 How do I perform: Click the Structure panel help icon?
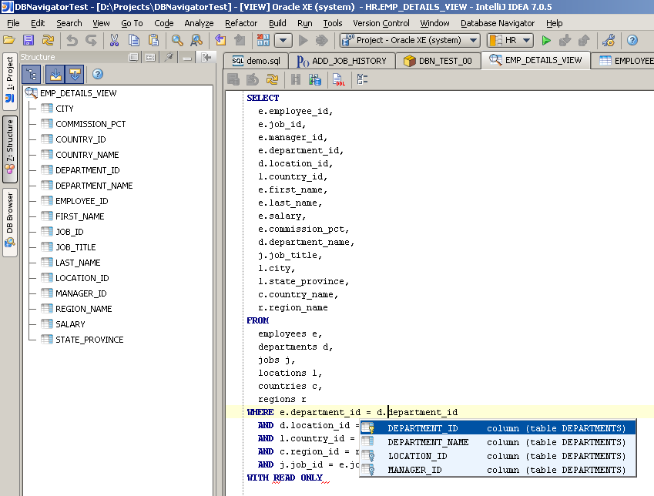[x=98, y=74]
